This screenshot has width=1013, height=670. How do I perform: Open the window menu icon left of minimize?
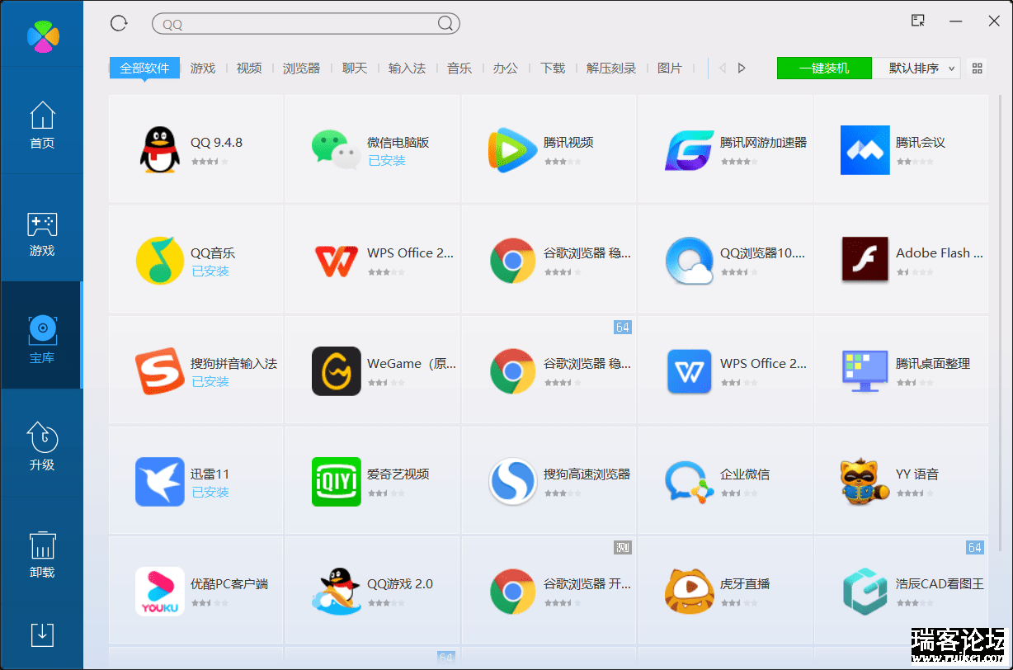coord(918,21)
